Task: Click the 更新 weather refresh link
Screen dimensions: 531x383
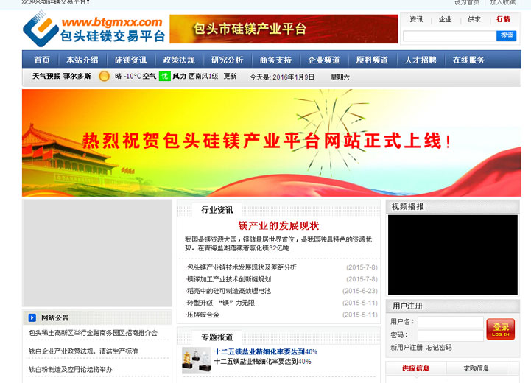Action: [231, 77]
